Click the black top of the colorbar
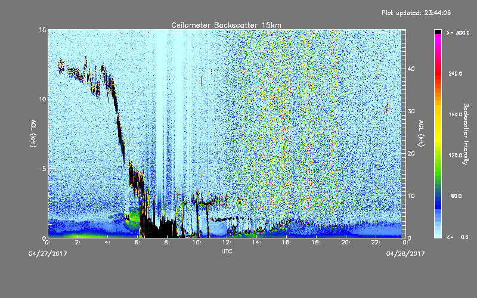Image resolution: width=477 pixels, height=298 pixels. pos(438,32)
